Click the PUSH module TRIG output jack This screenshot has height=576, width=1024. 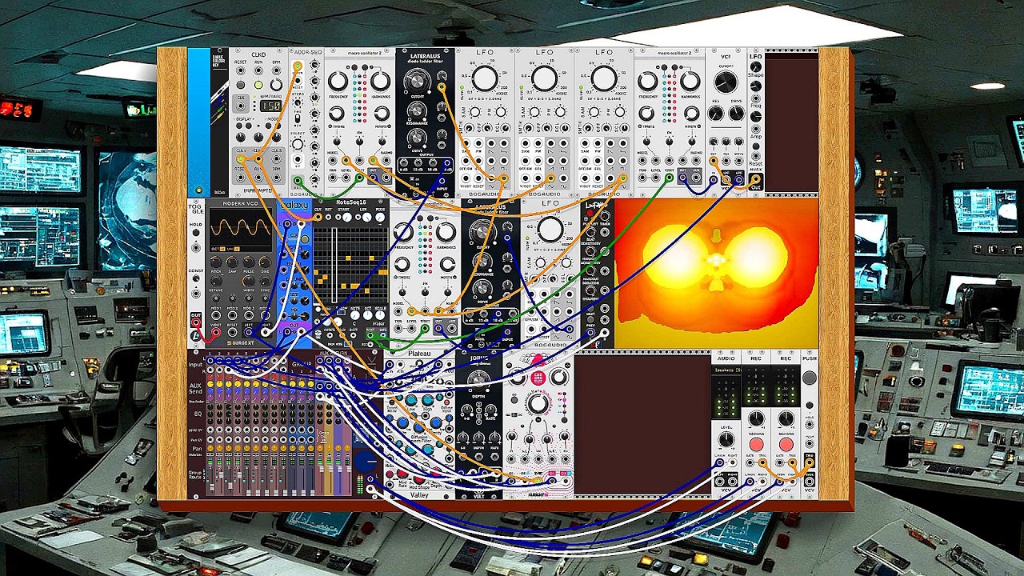pos(810,462)
